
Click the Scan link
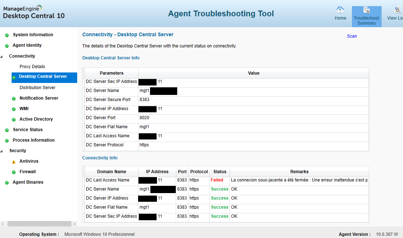click(352, 36)
